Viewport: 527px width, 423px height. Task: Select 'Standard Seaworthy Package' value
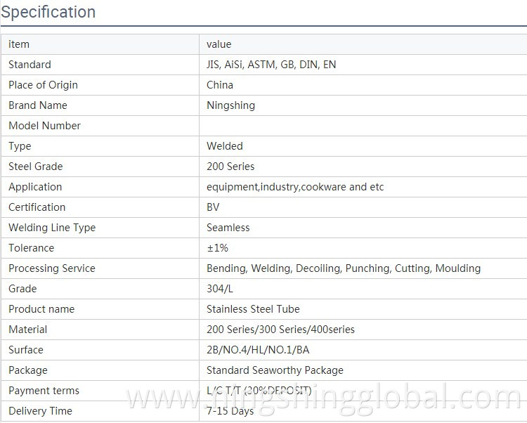(x=275, y=370)
